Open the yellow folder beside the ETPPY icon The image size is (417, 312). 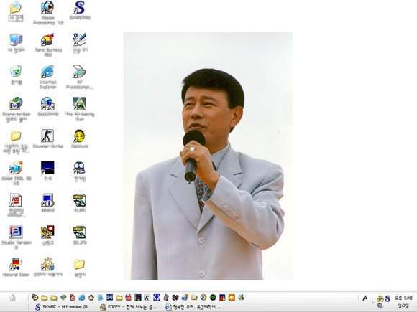[79, 264]
